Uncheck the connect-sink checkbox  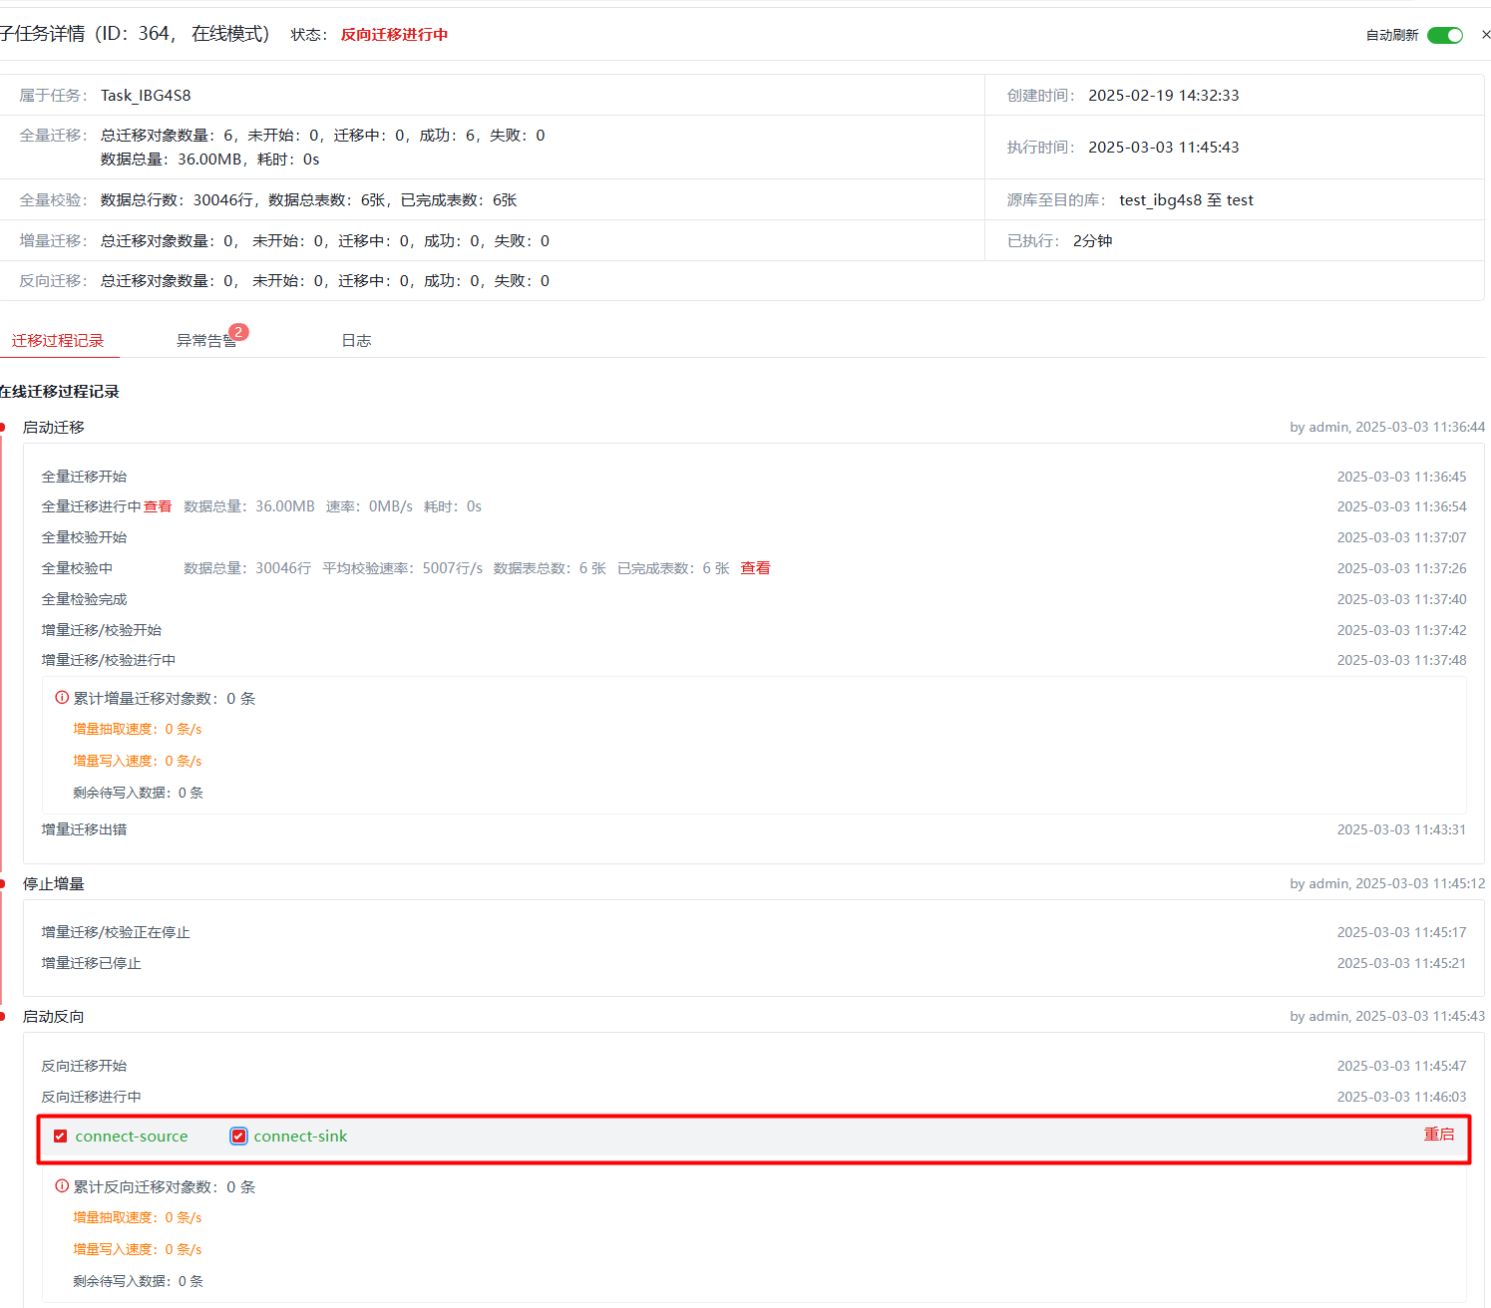pyautogui.click(x=238, y=1137)
